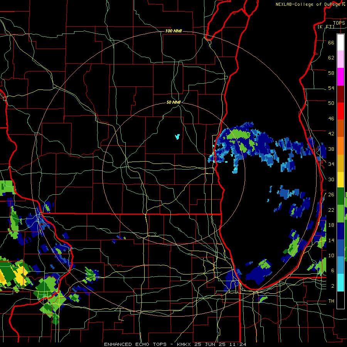Viewport: 347px width, 347px height.
Task: Click the navy blue legend swatch
Action: (x=340, y=231)
